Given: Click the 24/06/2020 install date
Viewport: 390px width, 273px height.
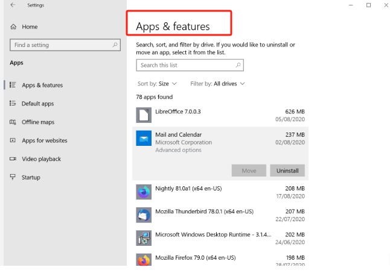Looking at the screenshot, I should [290, 242].
